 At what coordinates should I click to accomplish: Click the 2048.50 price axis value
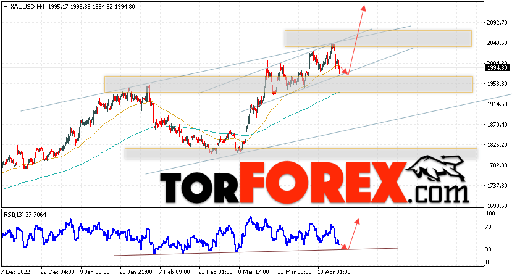[x=497, y=43]
